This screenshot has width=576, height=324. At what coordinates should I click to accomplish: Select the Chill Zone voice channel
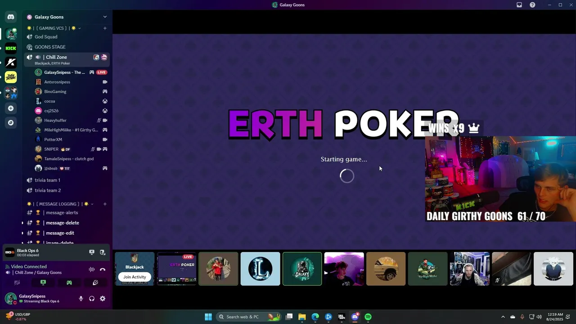tap(67, 59)
